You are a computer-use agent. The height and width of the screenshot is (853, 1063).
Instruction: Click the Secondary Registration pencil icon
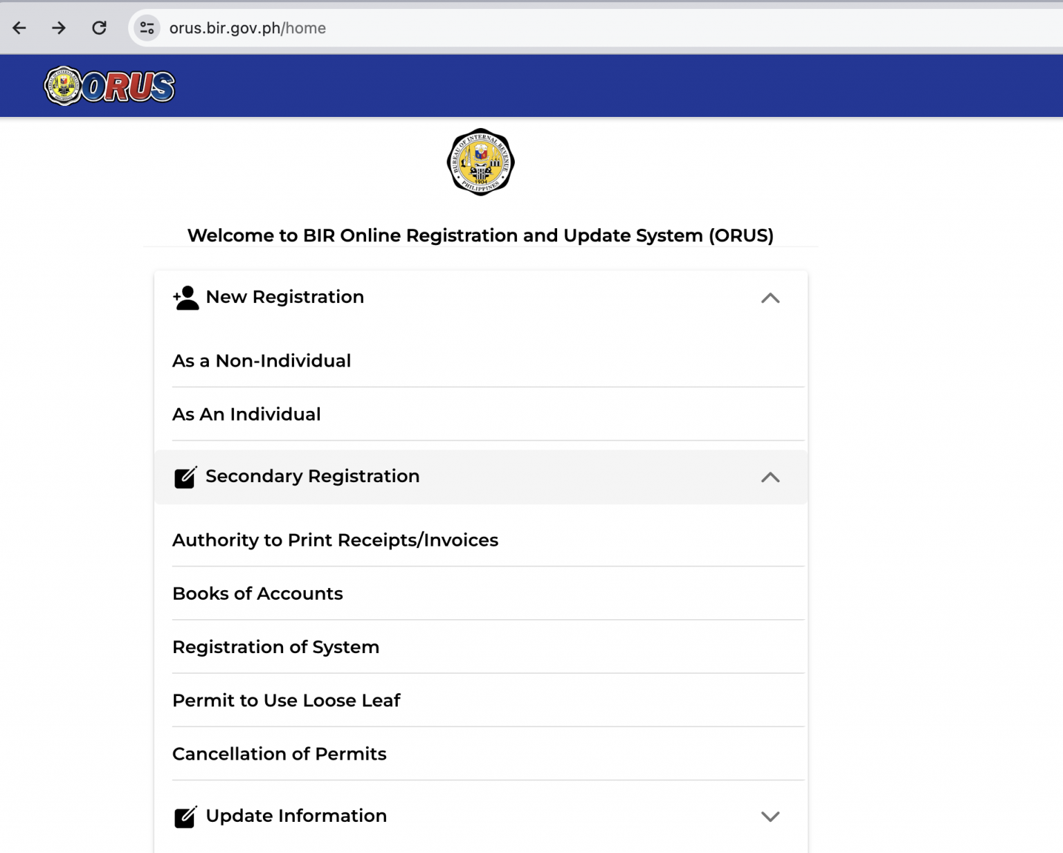[x=185, y=477]
